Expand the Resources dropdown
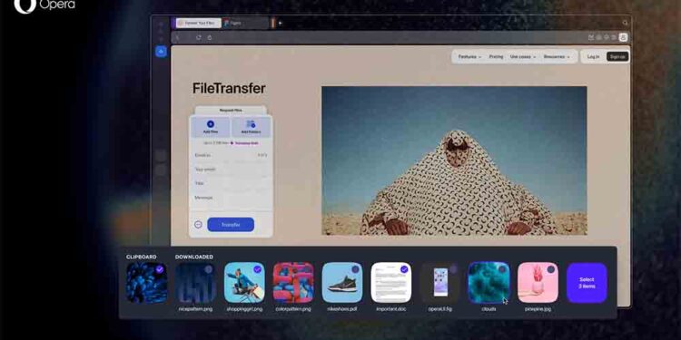This screenshot has width=681, height=340. 557,57
